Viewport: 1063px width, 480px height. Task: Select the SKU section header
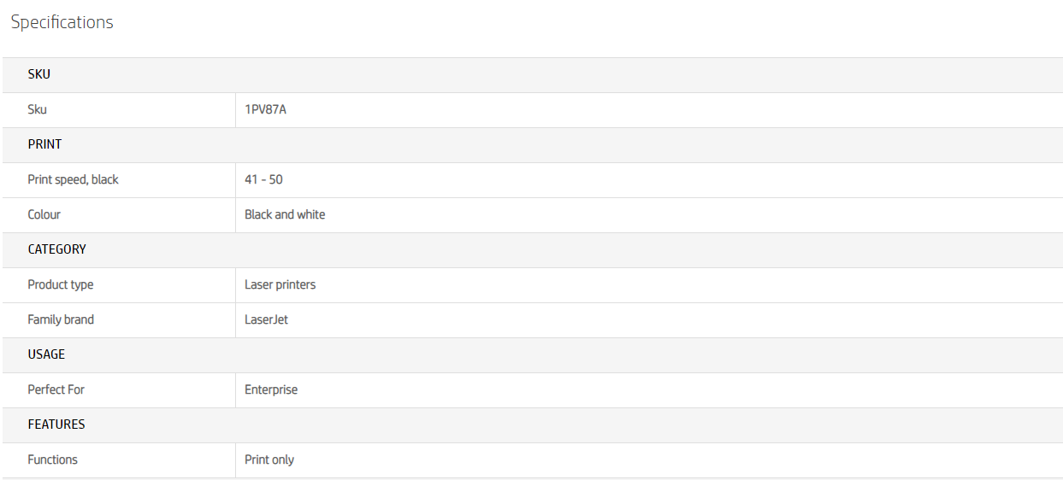pos(39,74)
